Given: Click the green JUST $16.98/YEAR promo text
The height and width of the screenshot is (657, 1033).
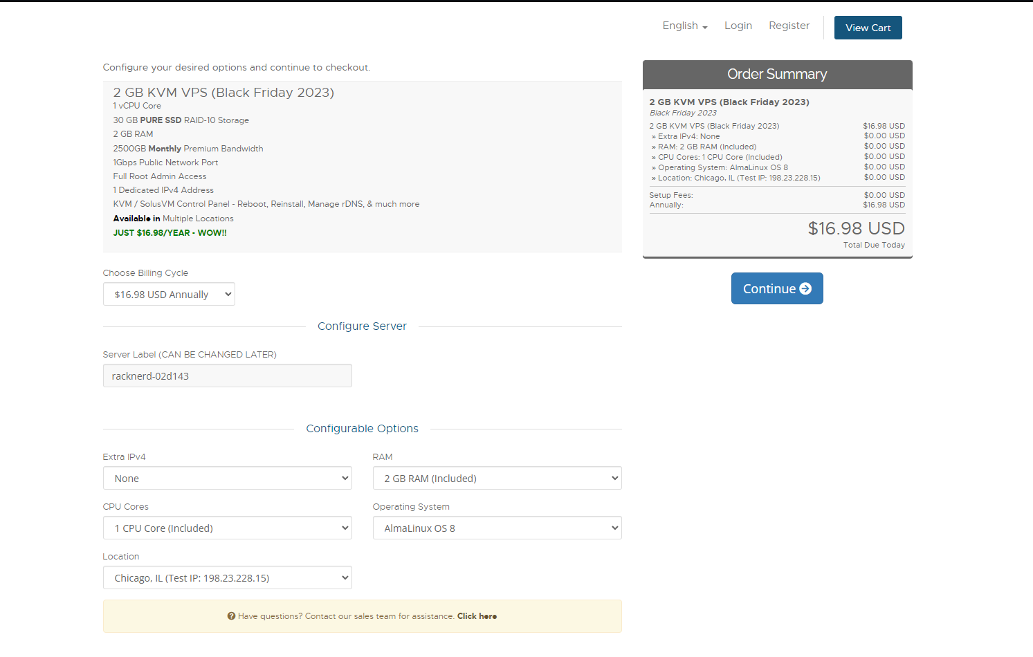Looking at the screenshot, I should (170, 233).
